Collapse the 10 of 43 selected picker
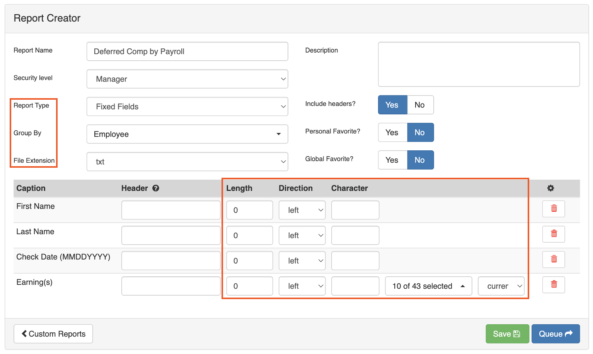593x354 pixels. 428,286
